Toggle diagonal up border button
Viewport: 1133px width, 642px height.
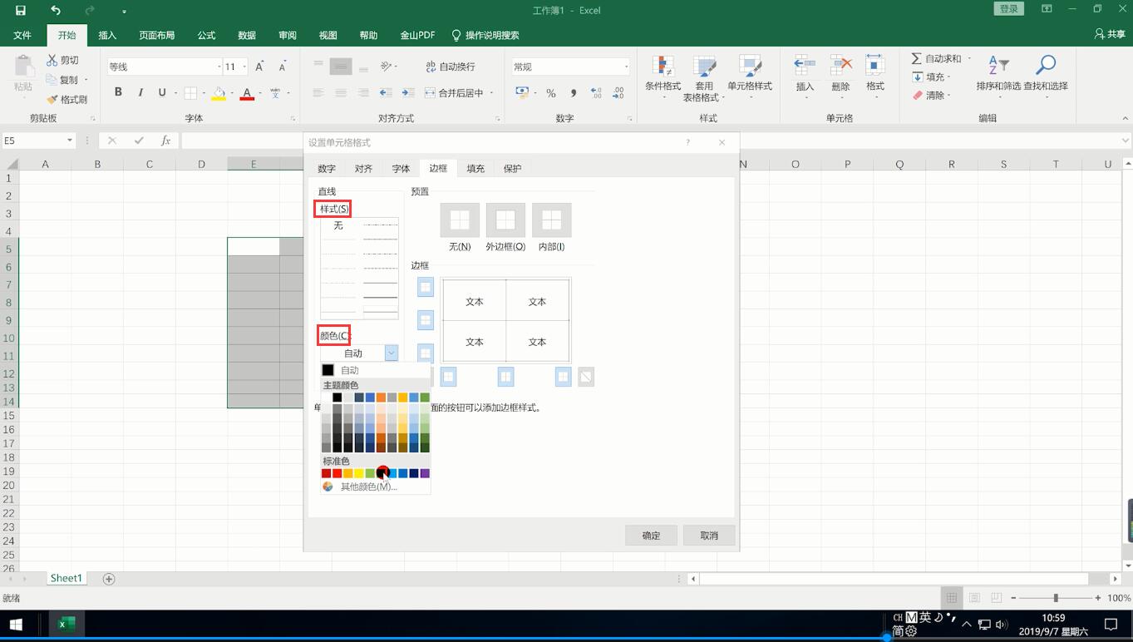[586, 377]
